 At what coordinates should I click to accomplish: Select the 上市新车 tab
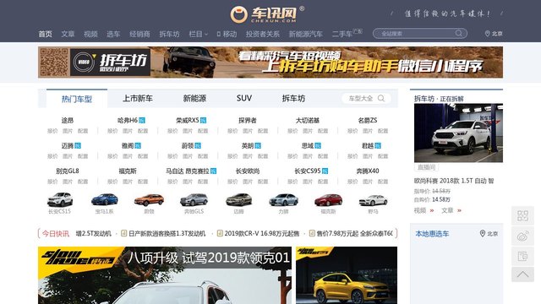click(138, 98)
